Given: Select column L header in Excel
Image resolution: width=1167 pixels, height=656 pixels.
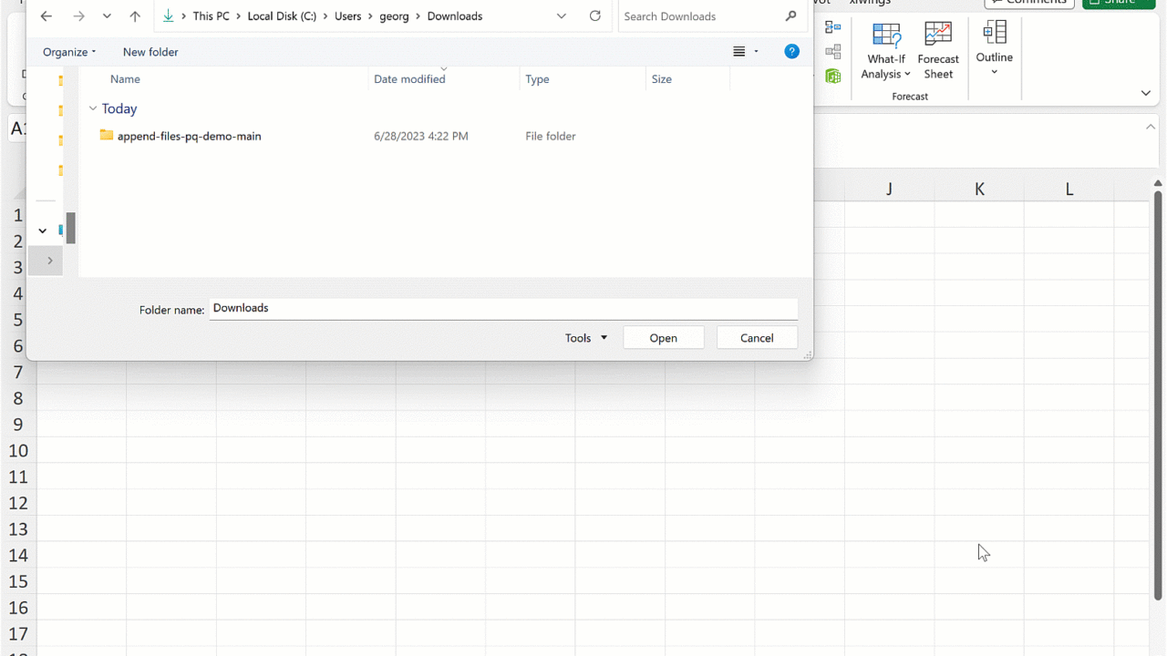Looking at the screenshot, I should [1069, 190].
